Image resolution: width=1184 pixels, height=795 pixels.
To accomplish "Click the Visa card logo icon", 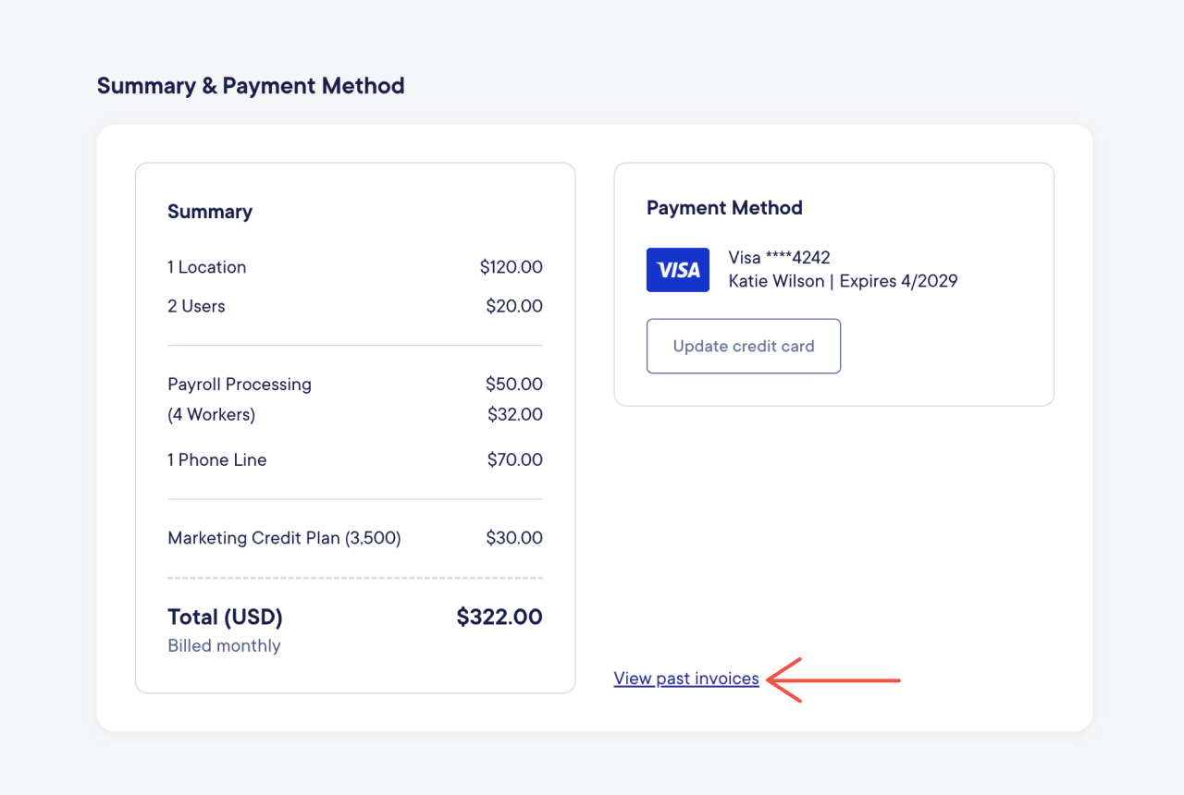I will pos(678,270).
